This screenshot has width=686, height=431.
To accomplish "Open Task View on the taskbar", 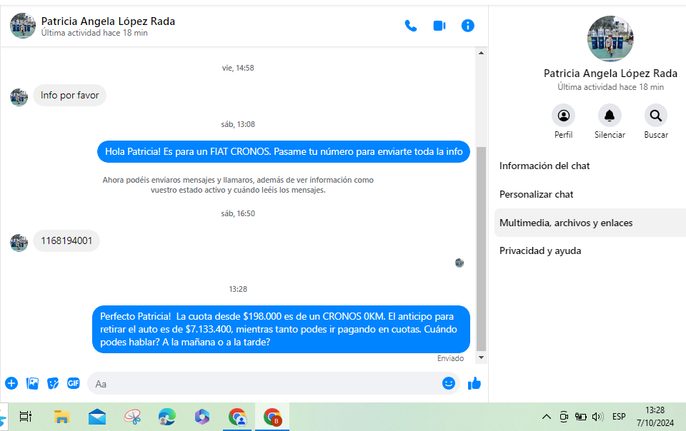I will click(x=26, y=417).
